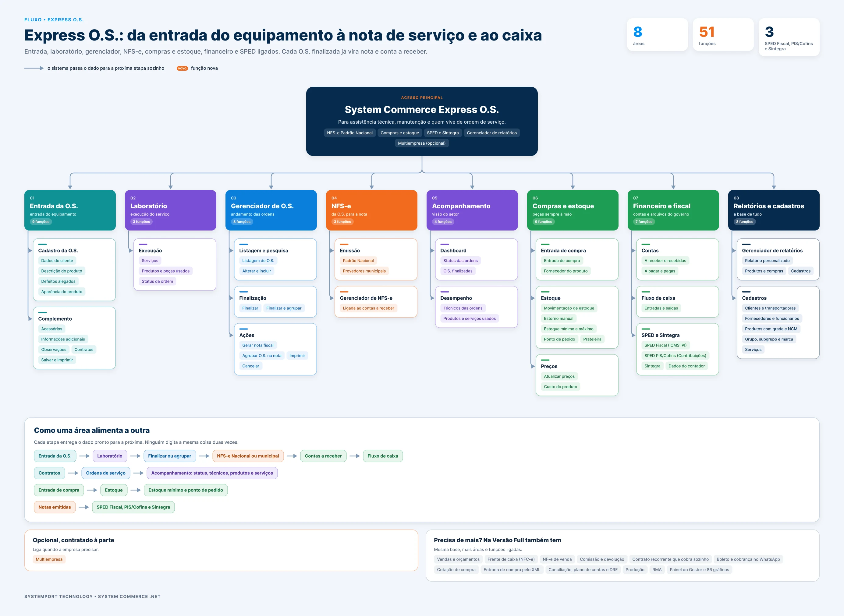Image resolution: width=844 pixels, height=616 pixels.
Task: Click the 'Ordens de serviço' flow step
Action: click(106, 473)
